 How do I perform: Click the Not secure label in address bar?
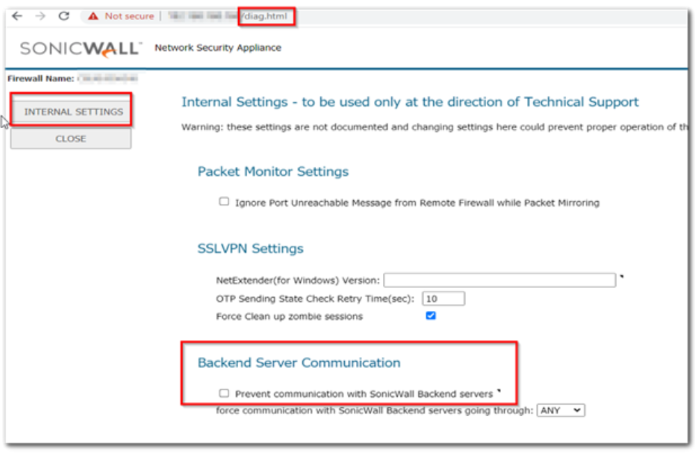(x=129, y=17)
